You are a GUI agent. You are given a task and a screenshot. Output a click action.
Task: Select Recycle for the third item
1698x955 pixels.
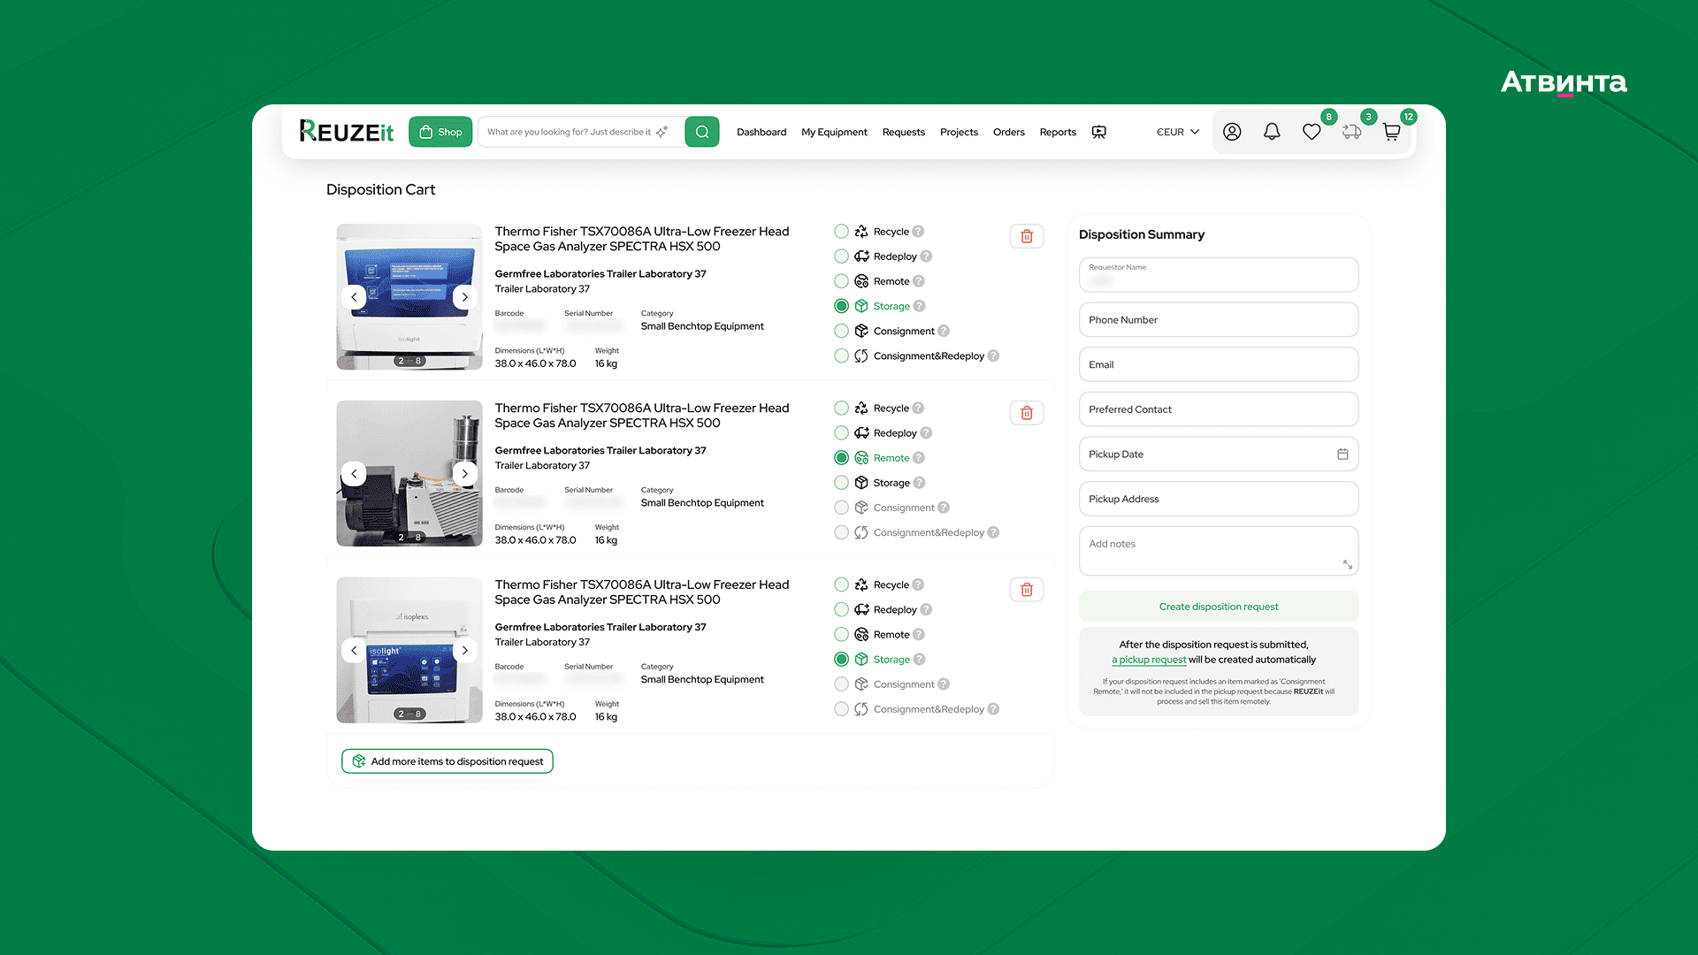tap(841, 585)
